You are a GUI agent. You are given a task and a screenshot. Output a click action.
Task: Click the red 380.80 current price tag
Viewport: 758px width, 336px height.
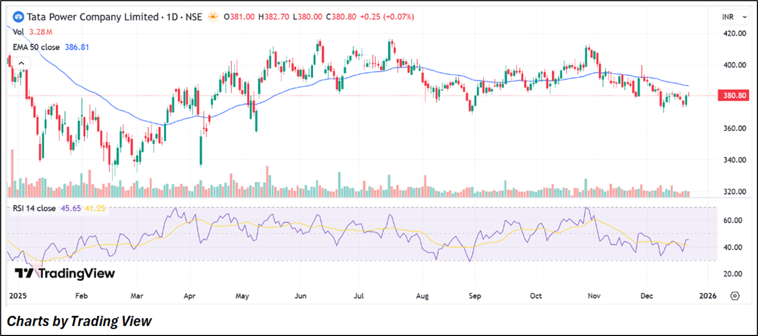pos(733,96)
